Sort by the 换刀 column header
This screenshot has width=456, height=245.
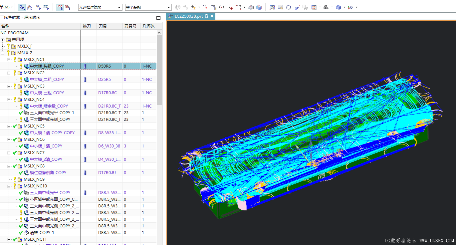[89, 26]
